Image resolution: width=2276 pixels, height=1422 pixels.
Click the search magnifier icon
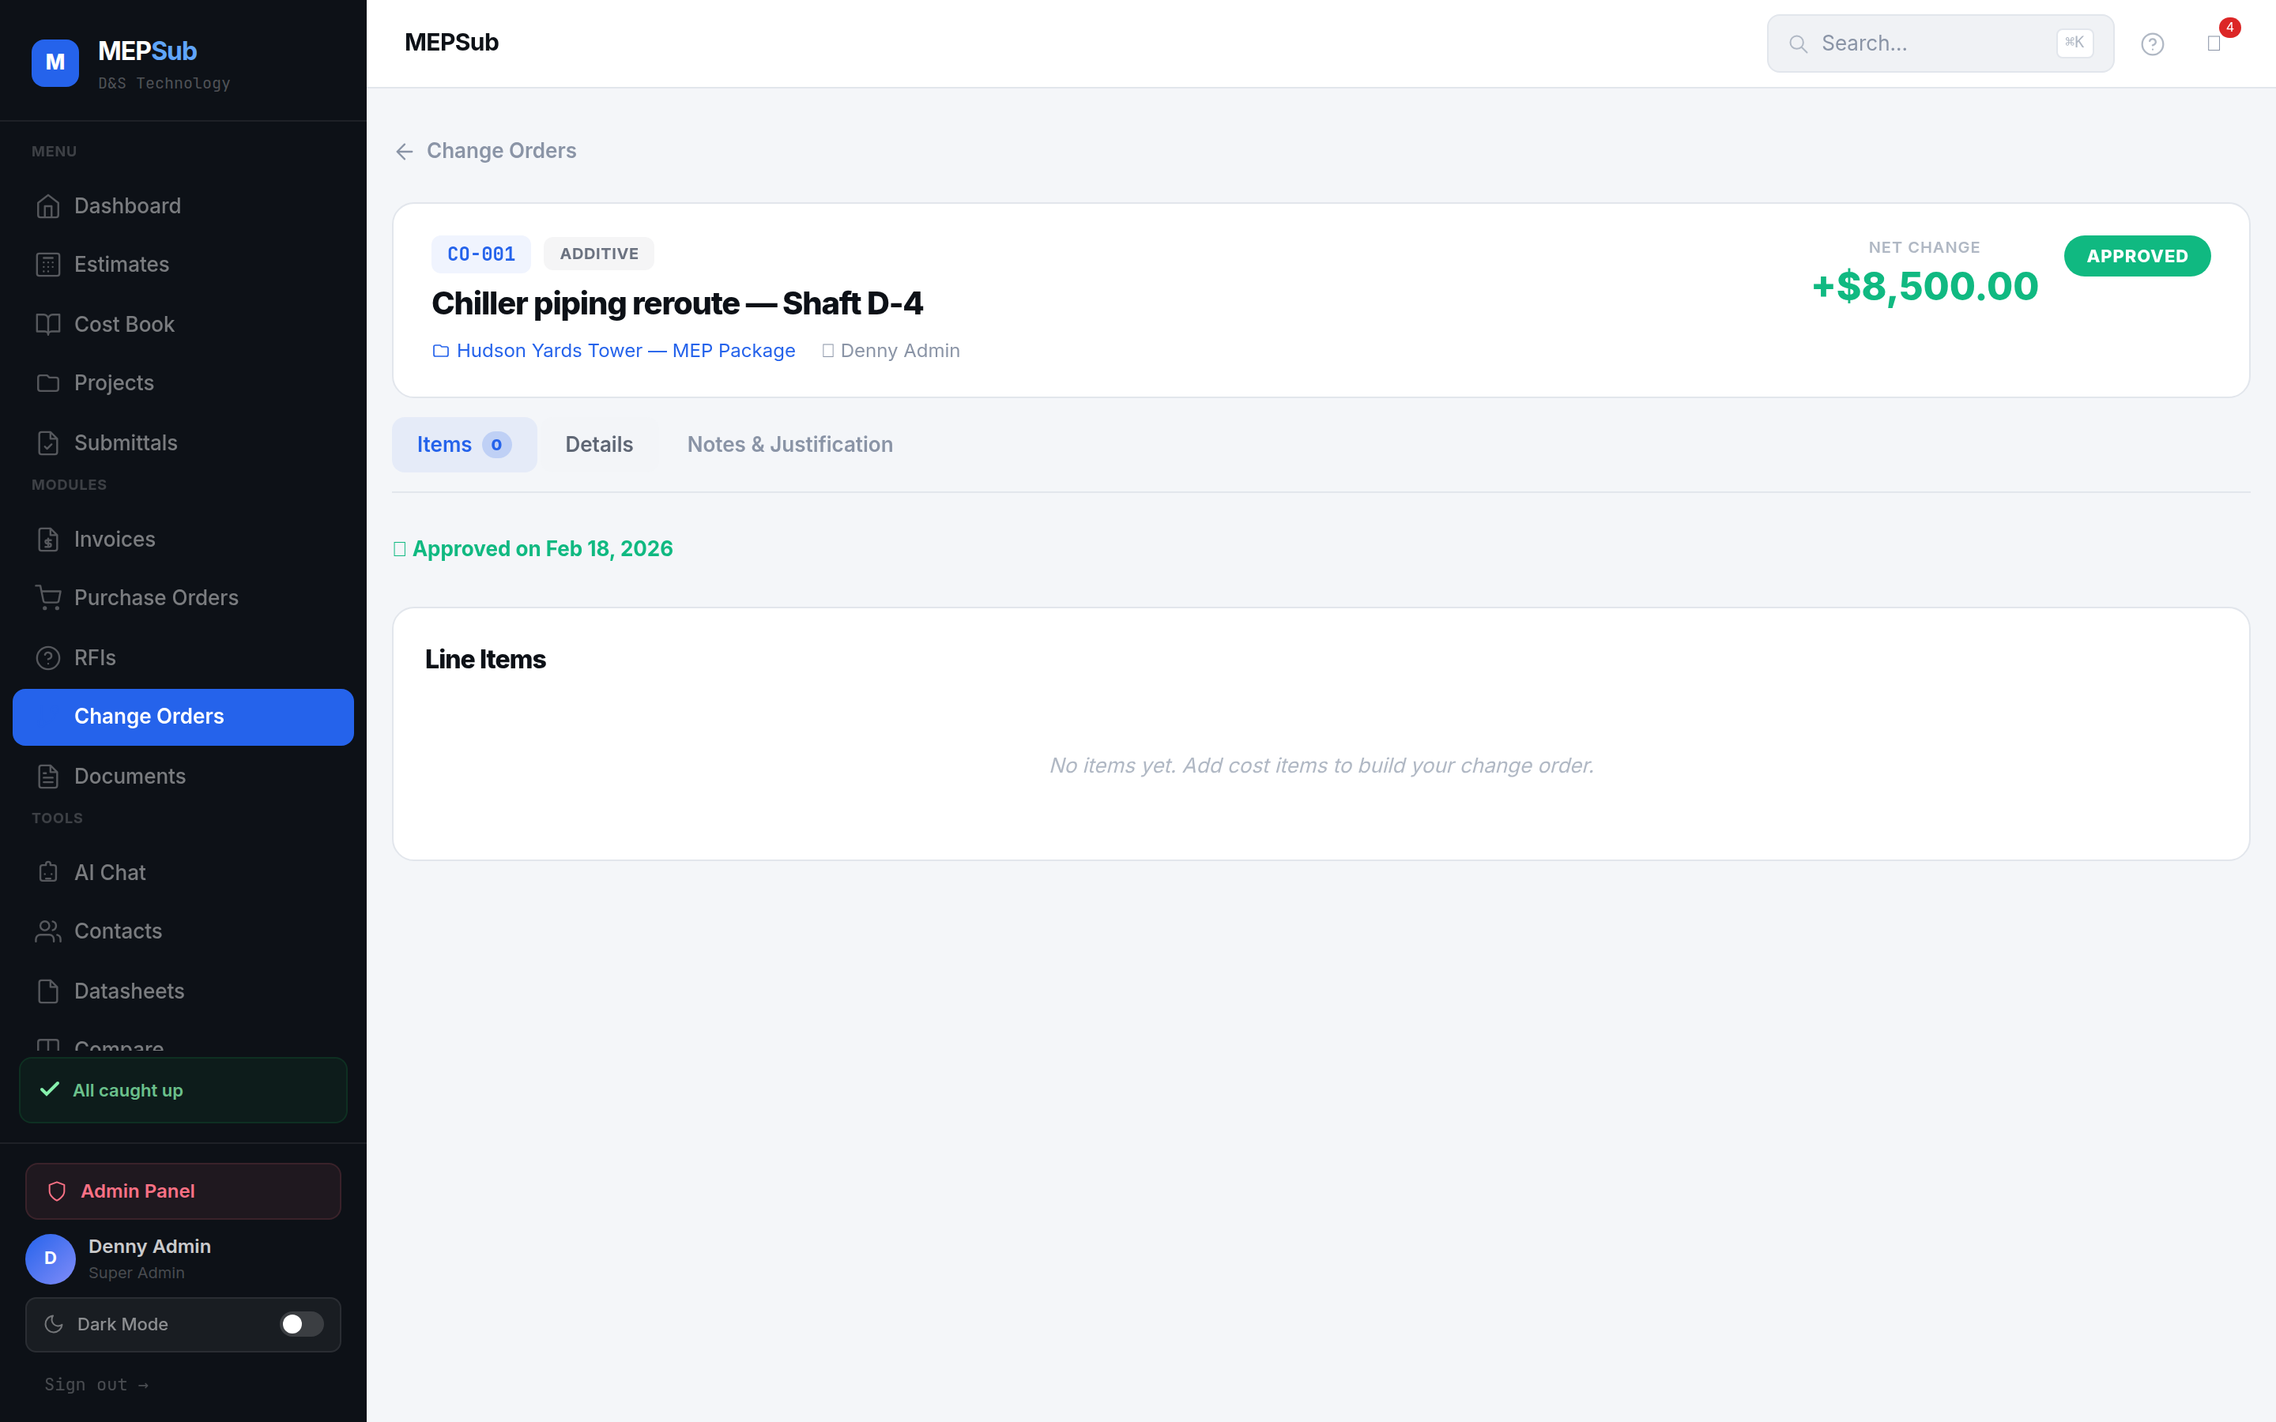coord(1798,44)
